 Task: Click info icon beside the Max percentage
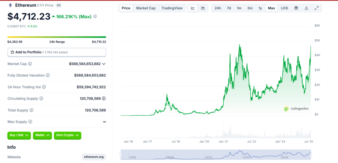(x=95, y=16)
